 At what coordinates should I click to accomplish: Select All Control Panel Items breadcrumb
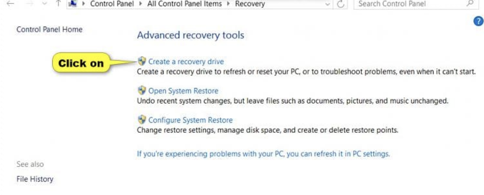coord(185,4)
